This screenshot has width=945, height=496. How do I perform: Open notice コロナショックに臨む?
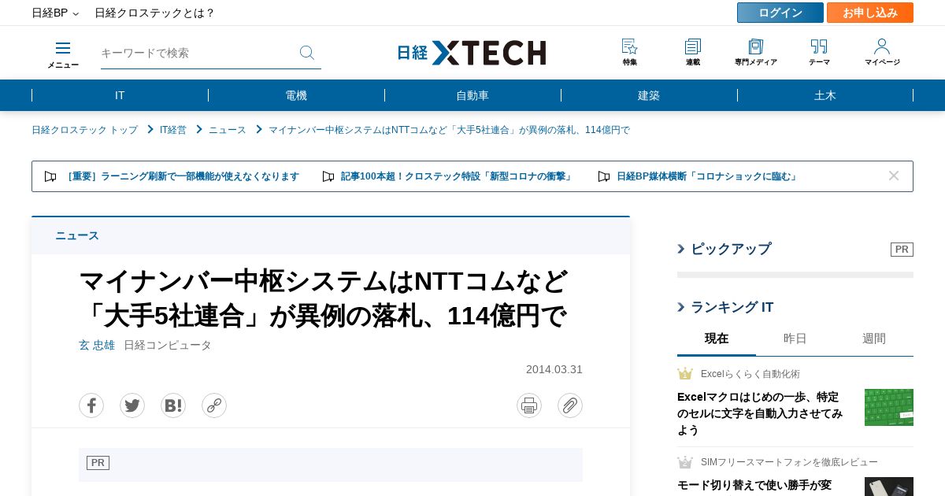pyautogui.click(x=708, y=176)
